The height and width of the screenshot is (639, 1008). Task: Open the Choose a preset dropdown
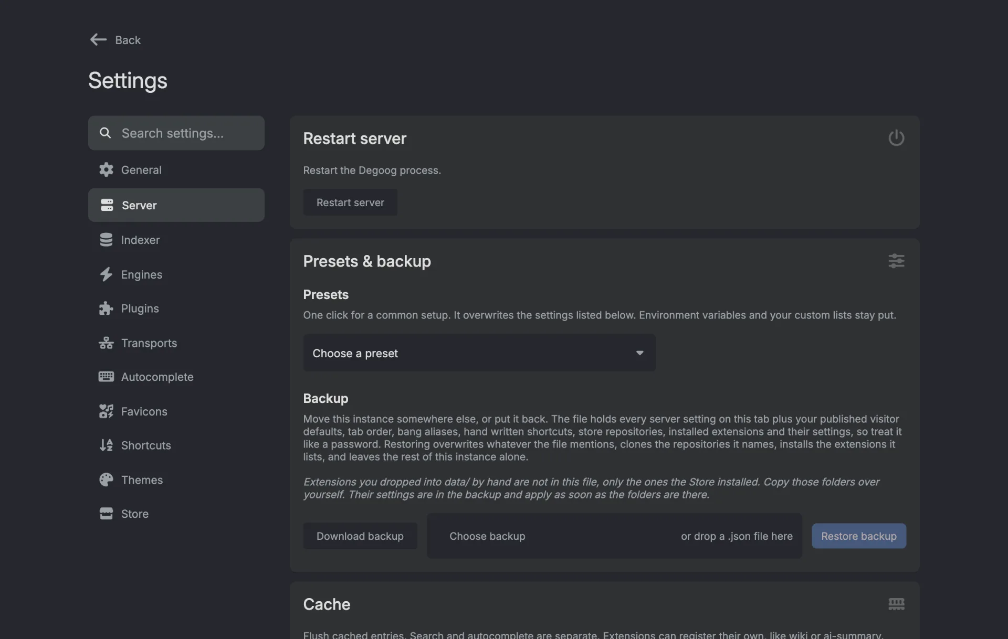[479, 353]
